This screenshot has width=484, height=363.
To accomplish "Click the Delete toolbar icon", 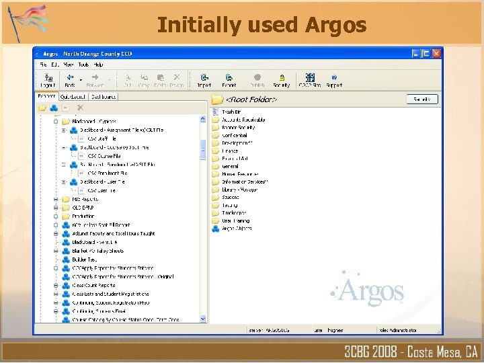I will pyautogui.click(x=177, y=77).
